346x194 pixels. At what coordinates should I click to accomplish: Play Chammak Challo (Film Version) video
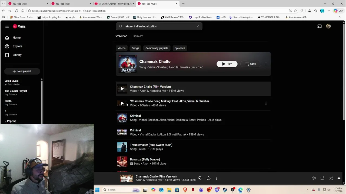[122, 89]
